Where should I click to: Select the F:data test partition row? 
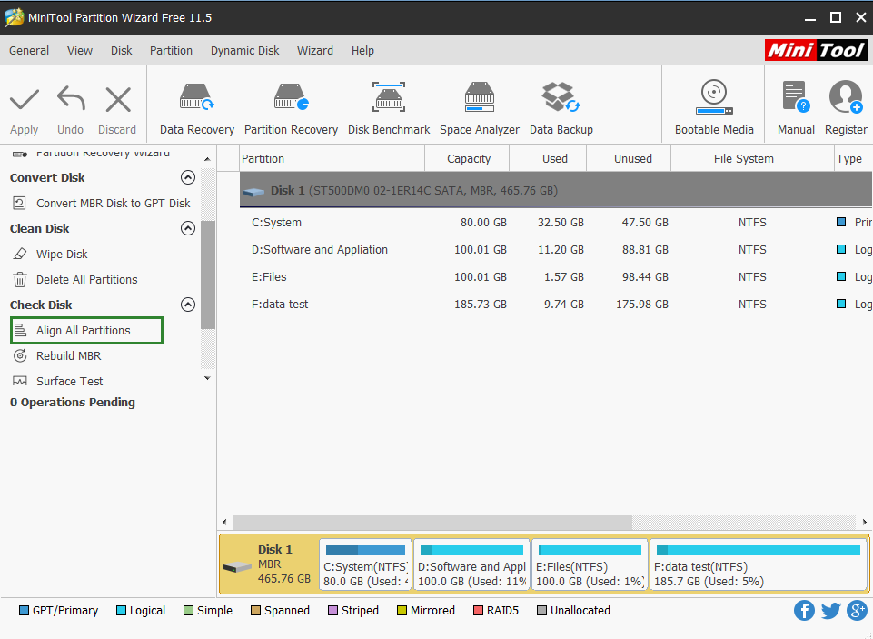(280, 305)
